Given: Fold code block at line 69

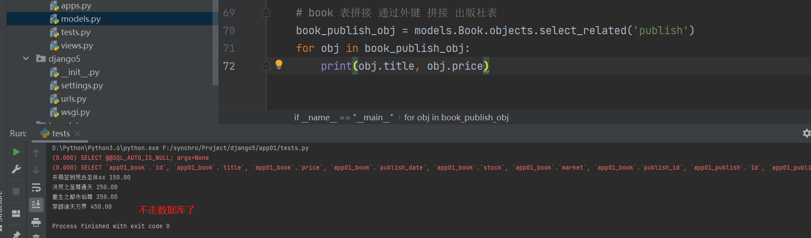Looking at the screenshot, I should pyautogui.click(x=266, y=13).
